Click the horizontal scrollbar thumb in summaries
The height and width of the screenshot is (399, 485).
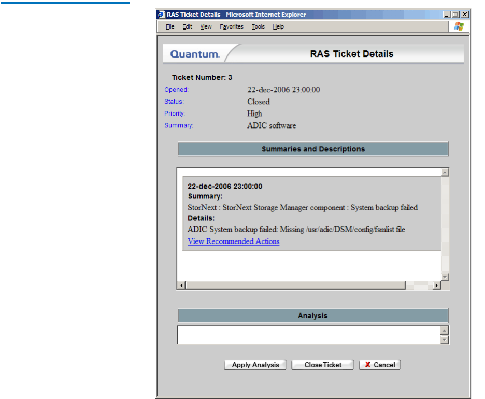295,286
